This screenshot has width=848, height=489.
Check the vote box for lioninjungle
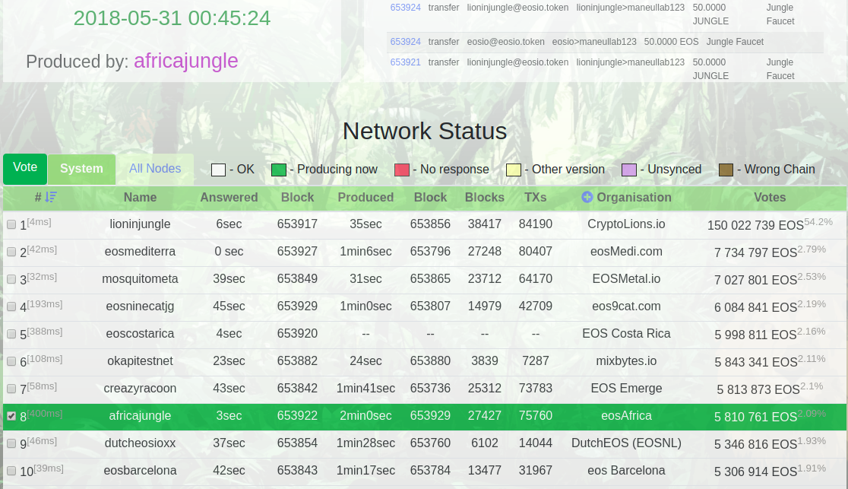11,224
